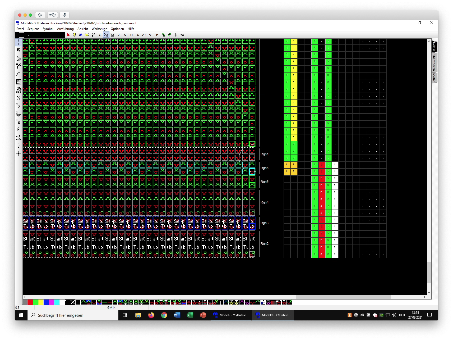Click the green redo arrow

[169, 35]
